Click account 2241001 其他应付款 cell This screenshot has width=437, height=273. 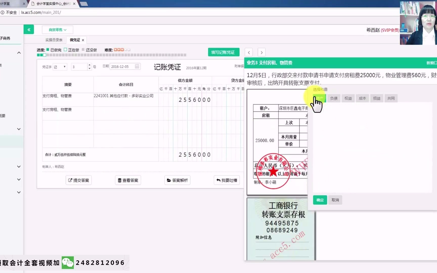126,100
